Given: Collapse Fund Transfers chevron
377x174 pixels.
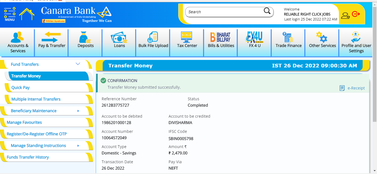Looking at the screenshot, I should [x=78, y=64].
